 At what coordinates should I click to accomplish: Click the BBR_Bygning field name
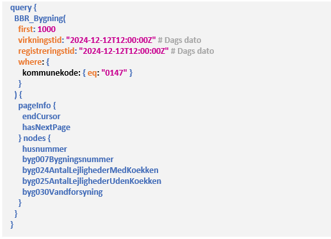point(39,19)
